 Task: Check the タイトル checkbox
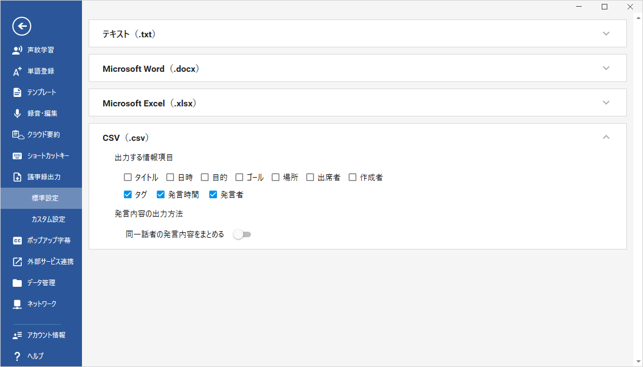(128, 177)
